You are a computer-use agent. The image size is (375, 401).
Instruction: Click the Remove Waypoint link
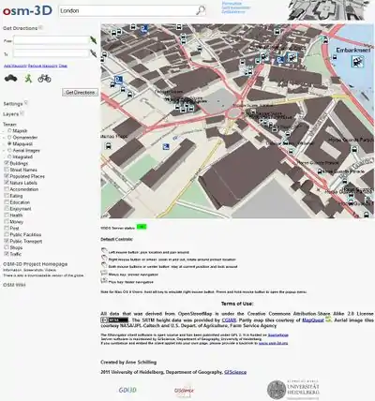43,66
